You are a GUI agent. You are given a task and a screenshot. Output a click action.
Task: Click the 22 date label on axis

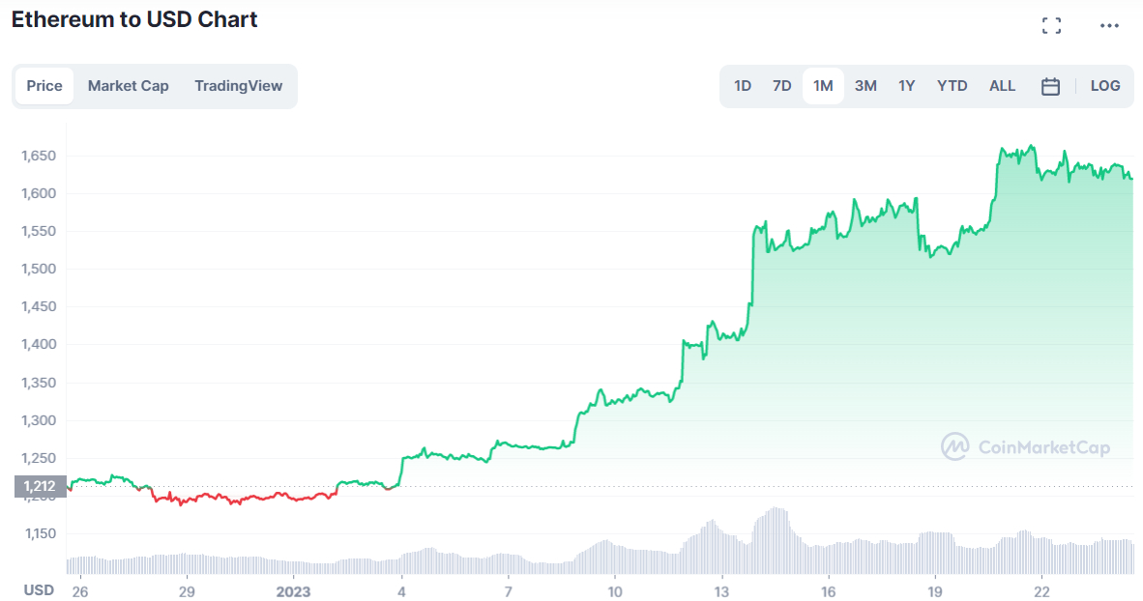coord(1041,590)
